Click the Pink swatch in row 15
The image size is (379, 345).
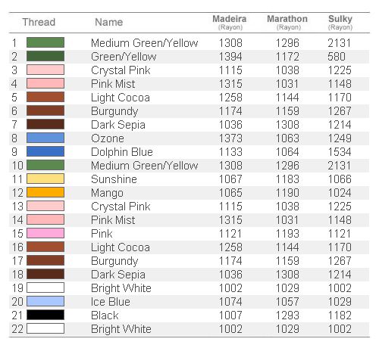click(x=45, y=233)
